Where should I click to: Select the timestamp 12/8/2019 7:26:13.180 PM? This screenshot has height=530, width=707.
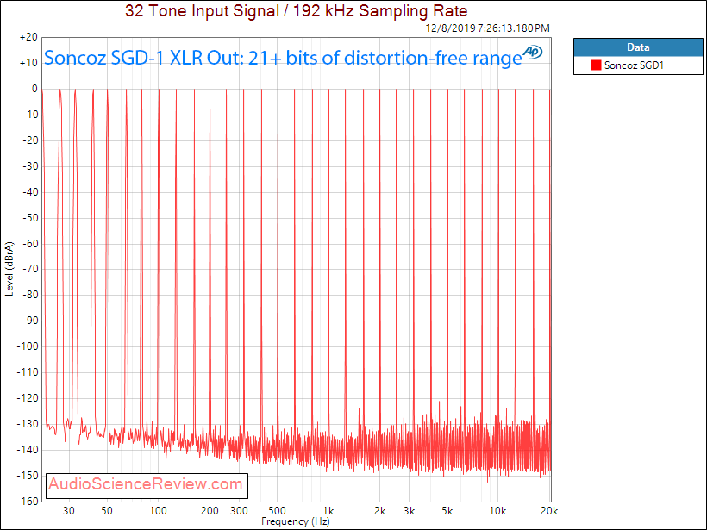pos(487,28)
